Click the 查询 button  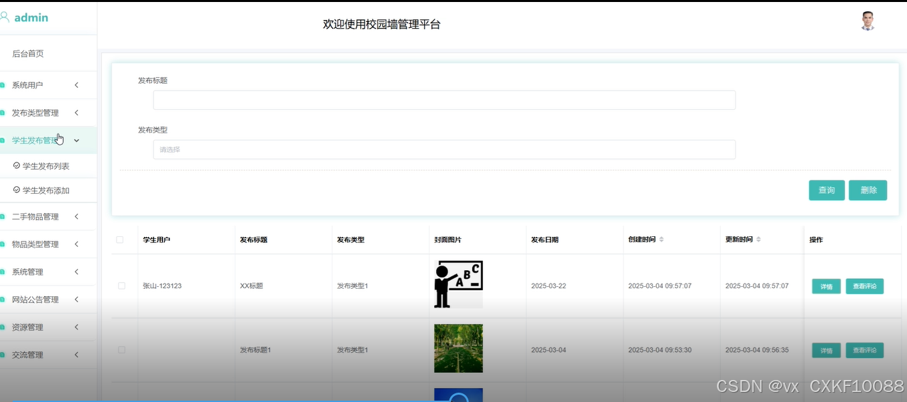click(827, 190)
